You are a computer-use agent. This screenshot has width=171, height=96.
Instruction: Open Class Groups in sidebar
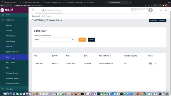point(11,36)
